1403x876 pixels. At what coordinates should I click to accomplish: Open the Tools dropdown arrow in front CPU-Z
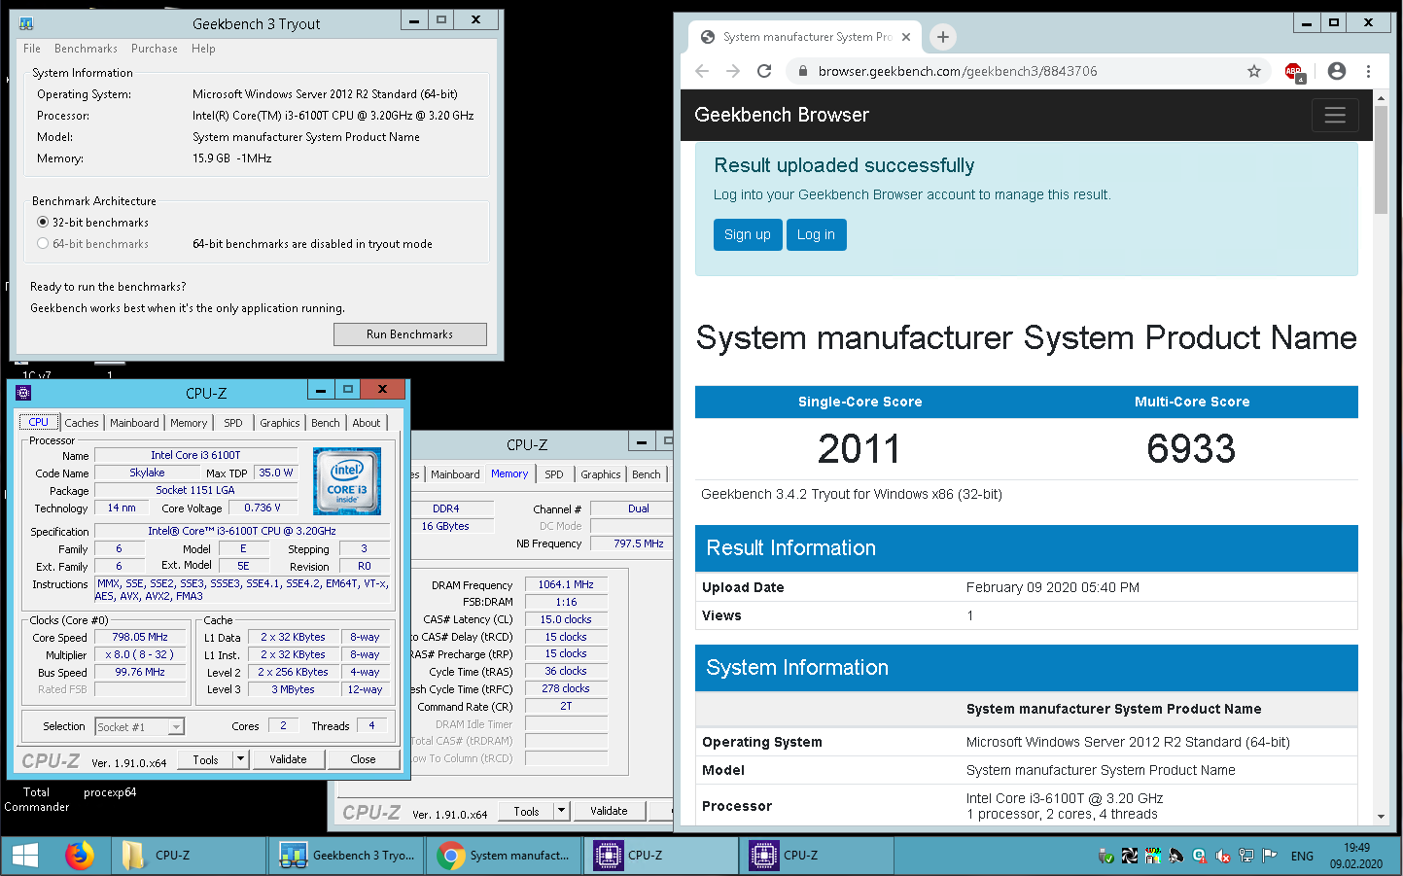[x=240, y=759]
